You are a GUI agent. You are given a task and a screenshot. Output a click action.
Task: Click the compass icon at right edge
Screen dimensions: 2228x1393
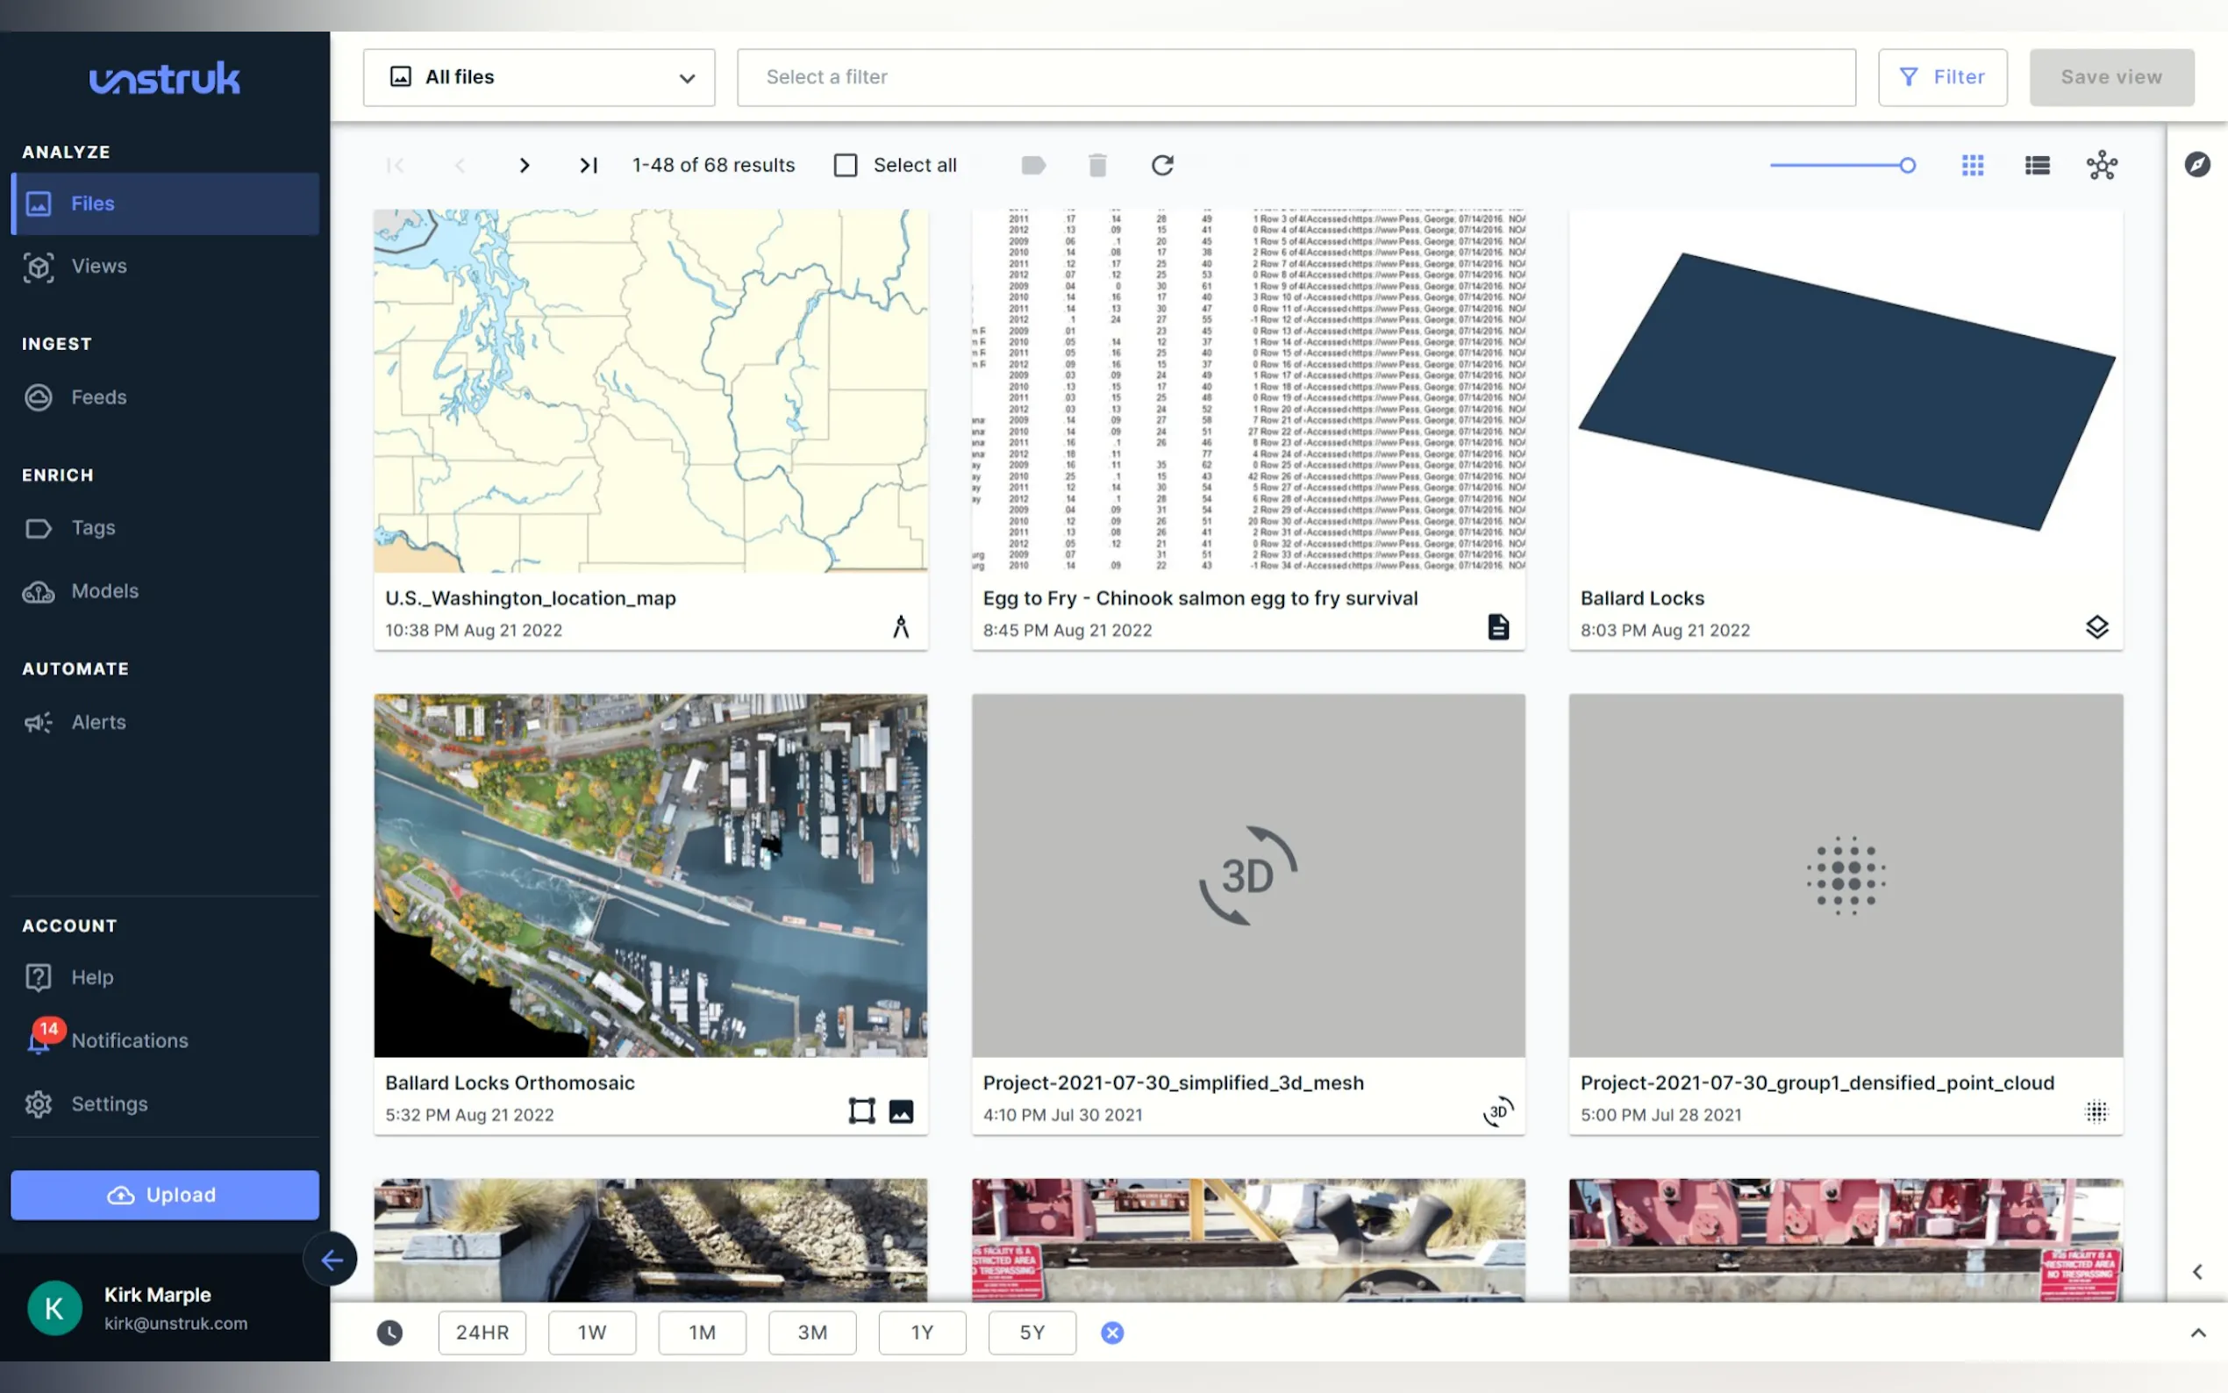click(x=2196, y=164)
